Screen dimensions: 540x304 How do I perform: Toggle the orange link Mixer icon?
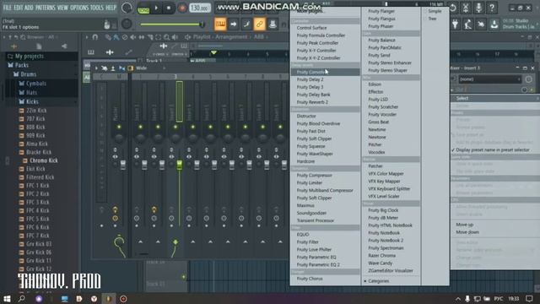(x=259, y=24)
